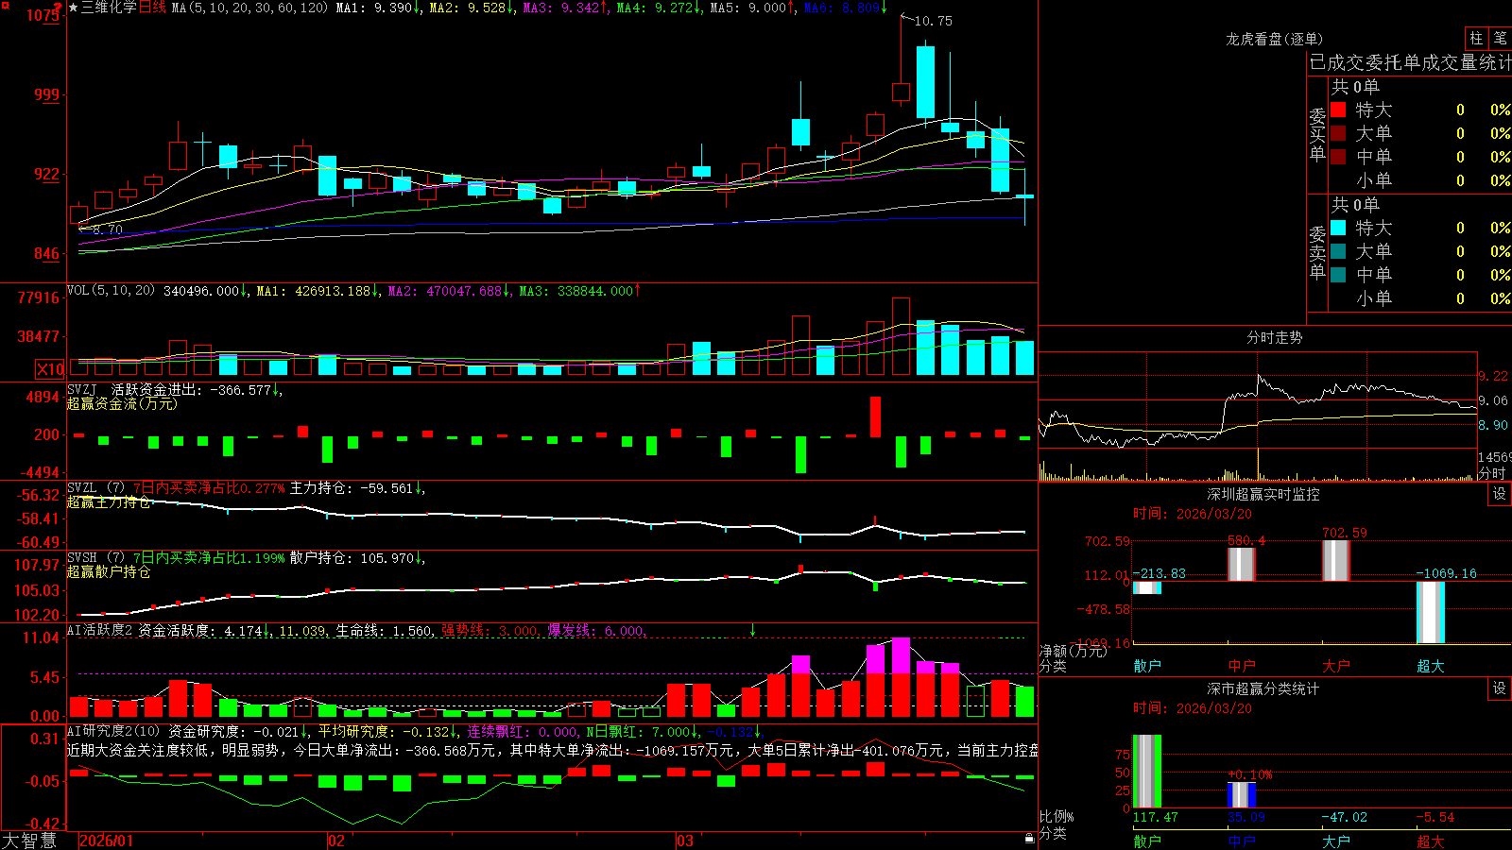Click the 散户 bar in 深圳超赢实时监控

coord(1147,587)
